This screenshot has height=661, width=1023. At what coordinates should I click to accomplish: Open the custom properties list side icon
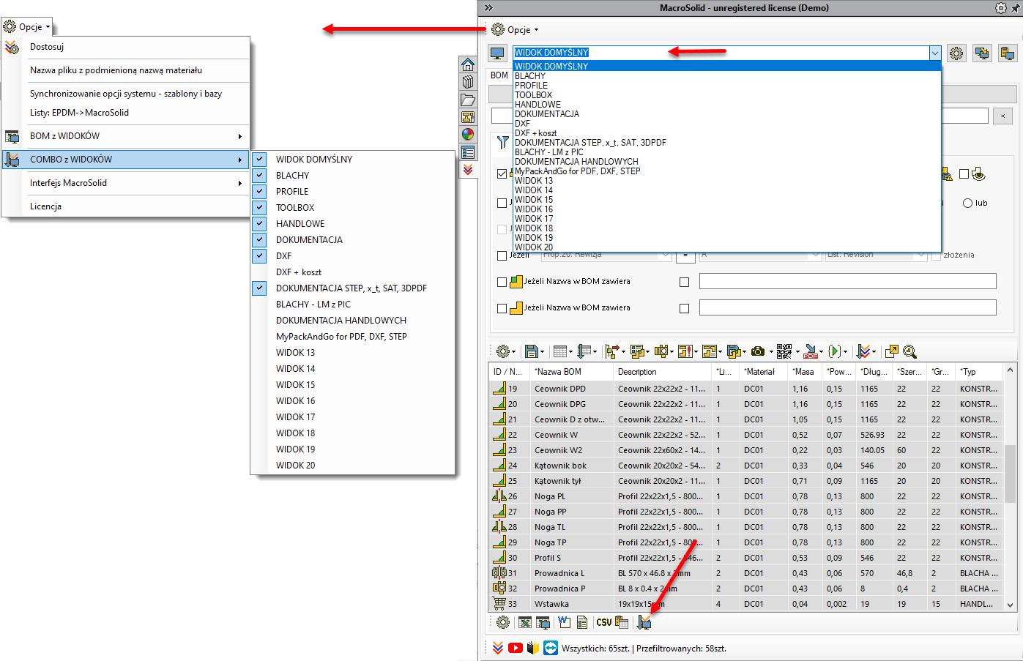(468, 152)
